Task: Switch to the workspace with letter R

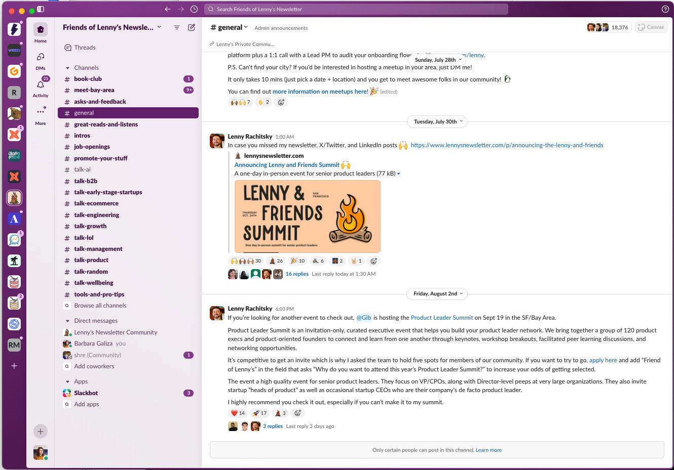Action: point(14,93)
